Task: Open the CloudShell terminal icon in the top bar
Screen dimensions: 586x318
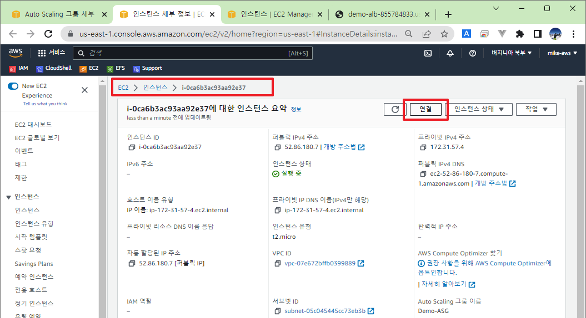Action: pos(428,53)
